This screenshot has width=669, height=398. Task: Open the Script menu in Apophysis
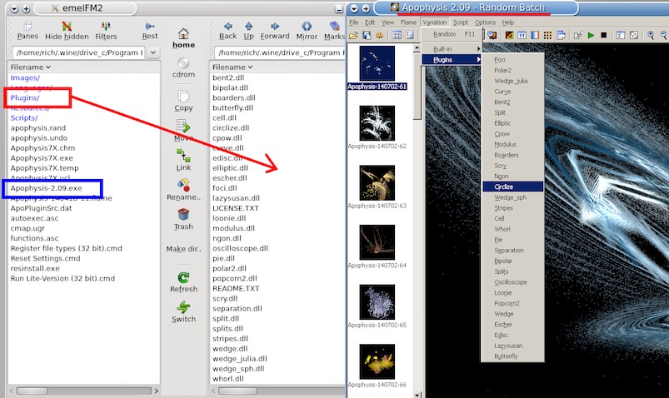(x=461, y=22)
